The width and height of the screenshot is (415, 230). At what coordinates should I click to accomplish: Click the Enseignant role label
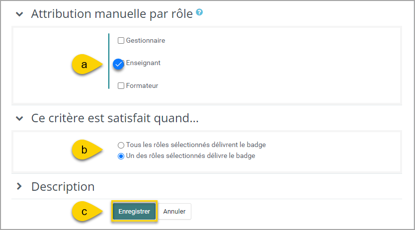143,63
